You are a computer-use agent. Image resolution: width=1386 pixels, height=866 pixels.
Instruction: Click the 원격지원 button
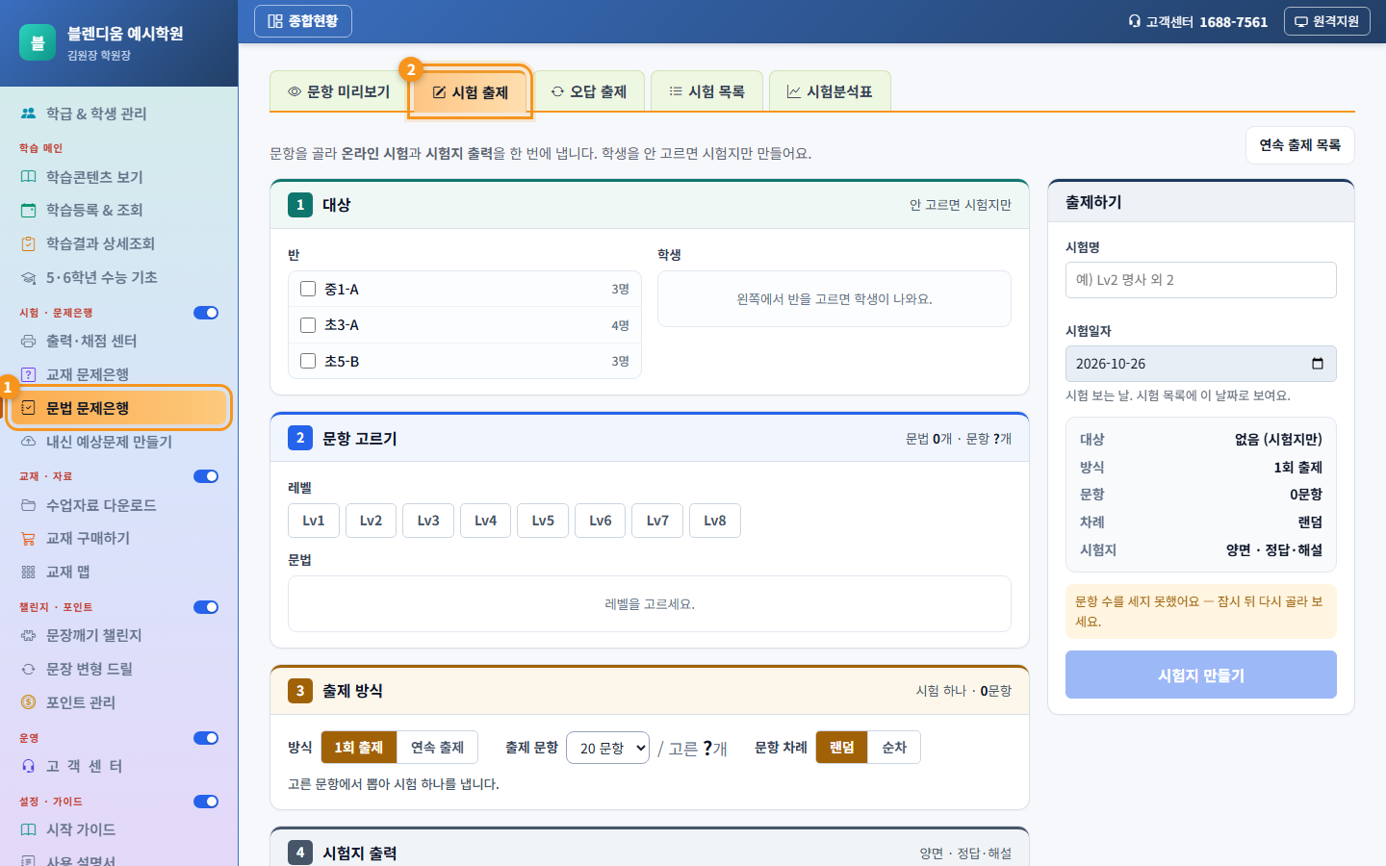point(1326,21)
